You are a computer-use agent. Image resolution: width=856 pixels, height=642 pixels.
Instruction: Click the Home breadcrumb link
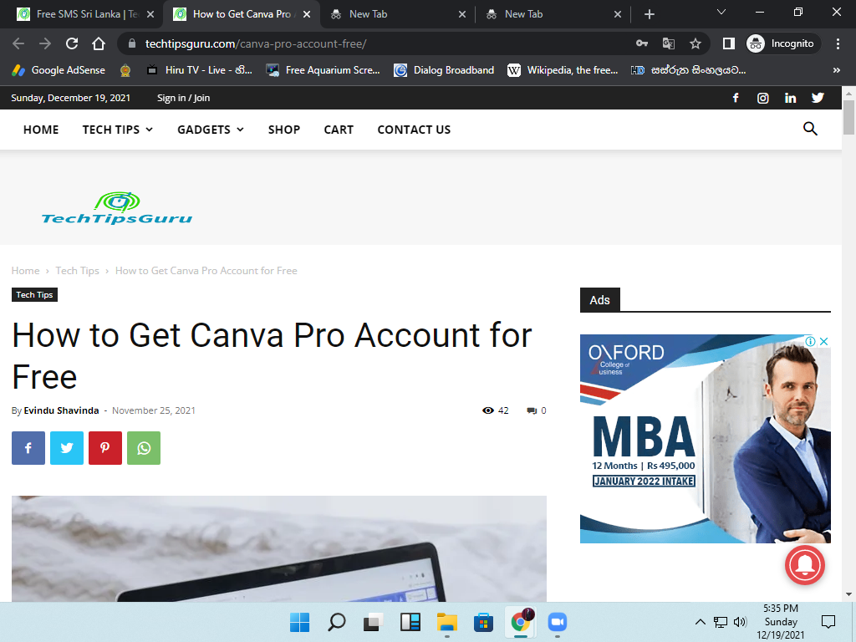tap(25, 271)
